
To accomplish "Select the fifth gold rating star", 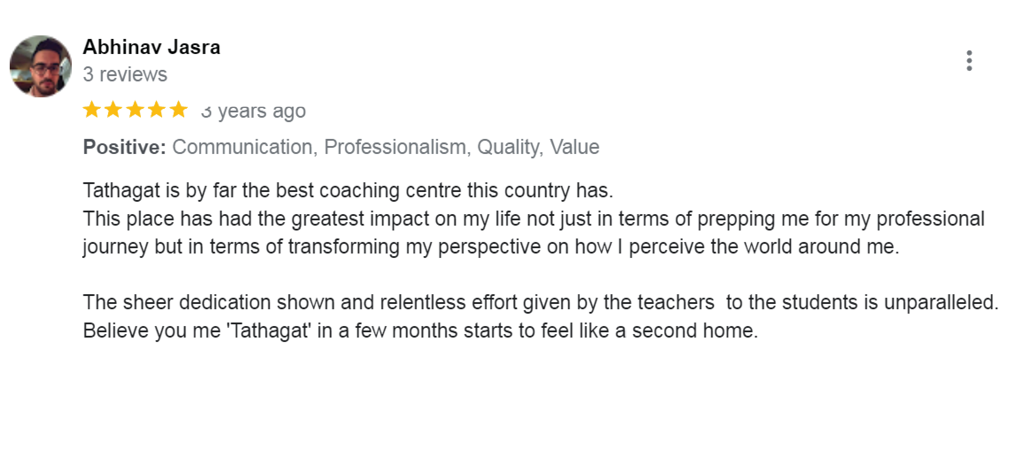I will 178,110.
